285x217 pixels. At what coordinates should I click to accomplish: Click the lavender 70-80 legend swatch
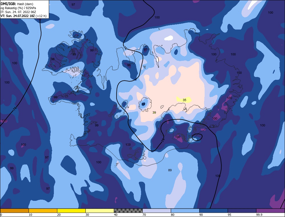(x=157, y=210)
